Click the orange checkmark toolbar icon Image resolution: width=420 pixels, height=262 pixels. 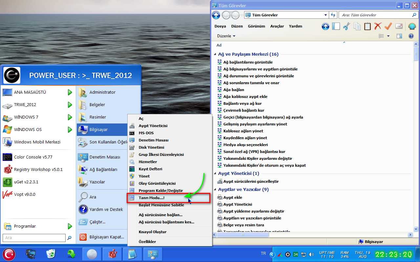[x=388, y=26]
